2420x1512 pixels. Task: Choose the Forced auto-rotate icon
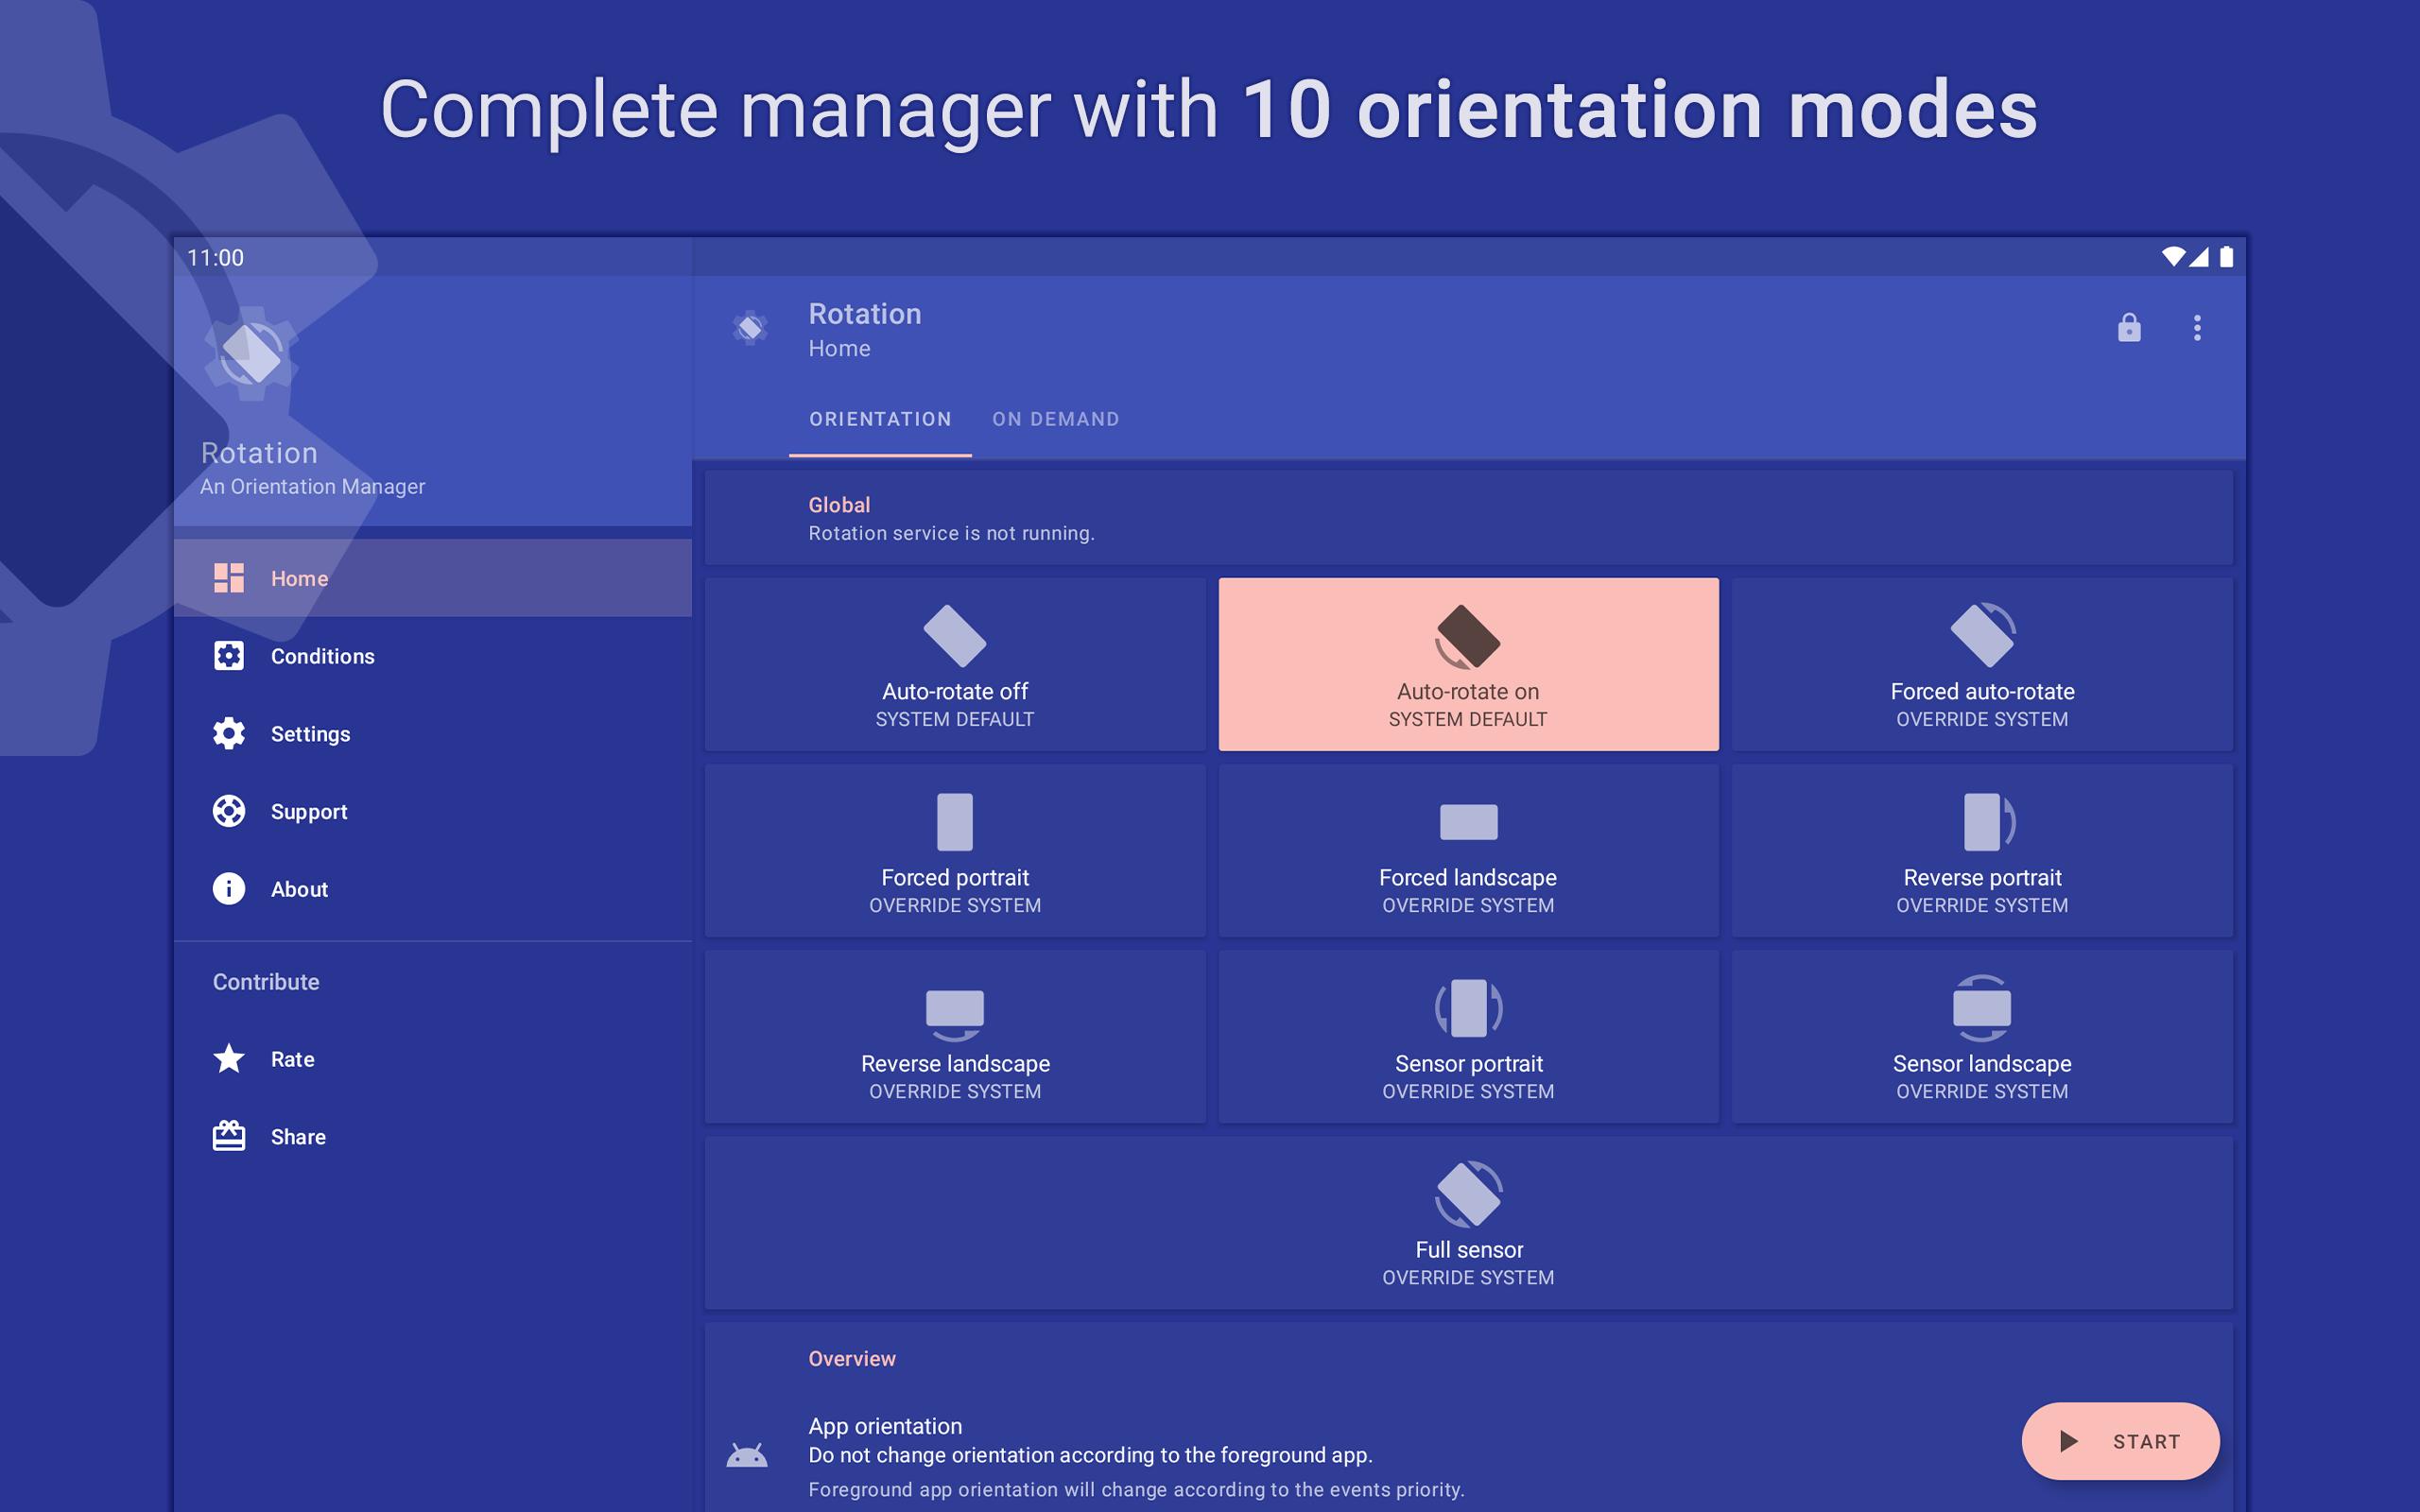pyautogui.click(x=1982, y=635)
